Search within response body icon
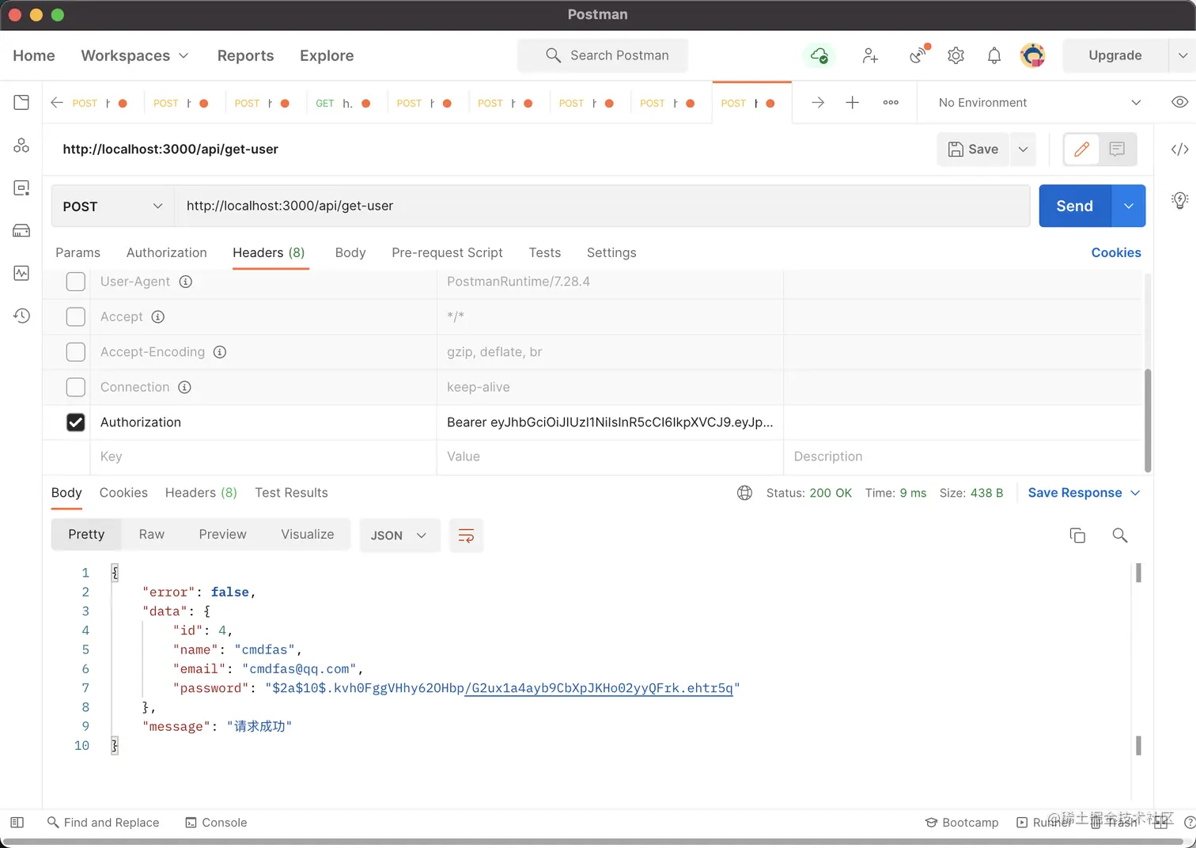The image size is (1196, 848). 1119,535
